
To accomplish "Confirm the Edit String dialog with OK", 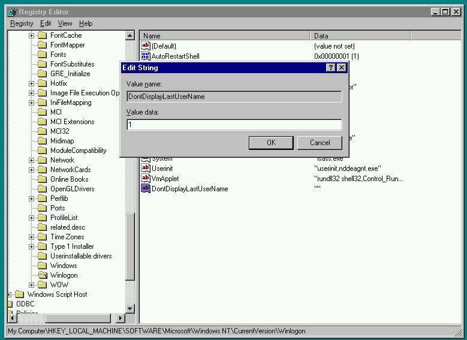I will [x=271, y=143].
